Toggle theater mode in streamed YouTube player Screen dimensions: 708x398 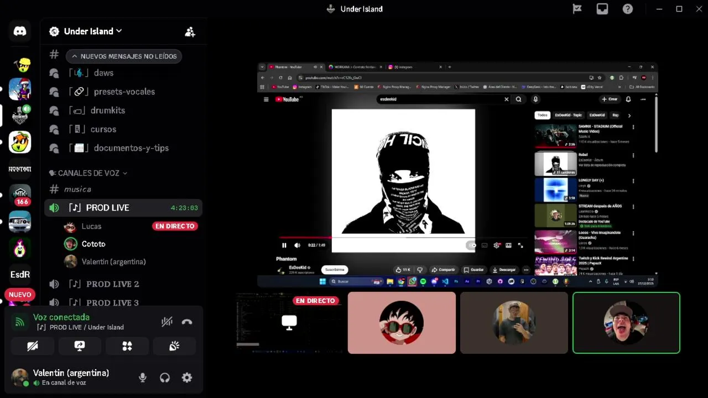[508, 245]
